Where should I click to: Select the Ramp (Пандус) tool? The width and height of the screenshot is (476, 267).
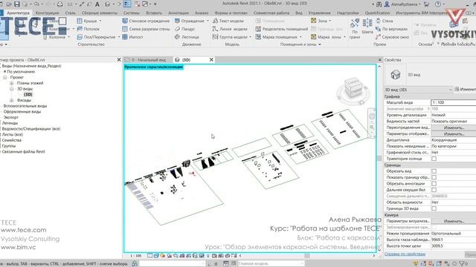[185, 29]
